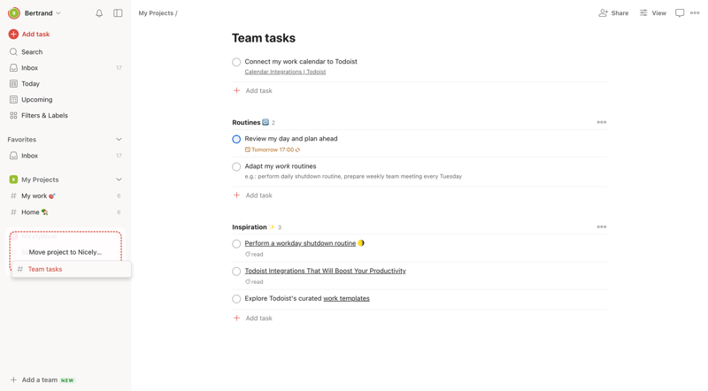Click the red Add task label in sidebar
This screenshot has width=708, height=391.
click(35, 34)
